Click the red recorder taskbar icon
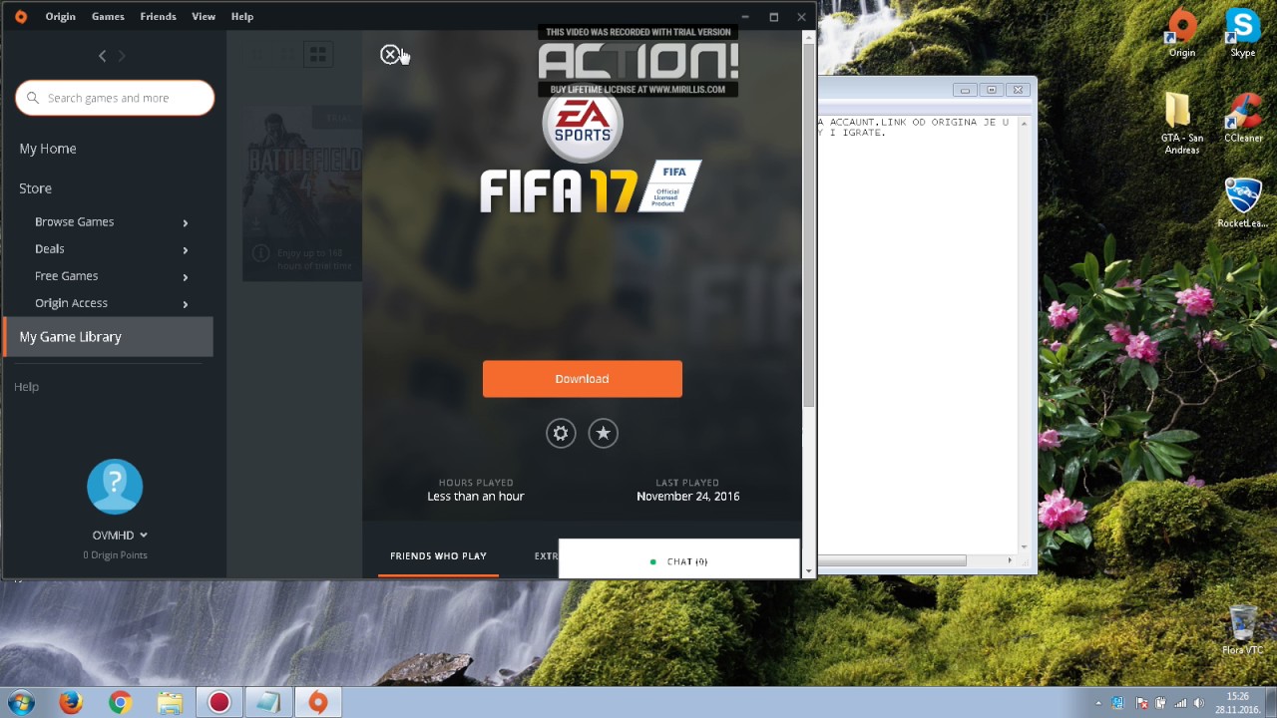 218,702
